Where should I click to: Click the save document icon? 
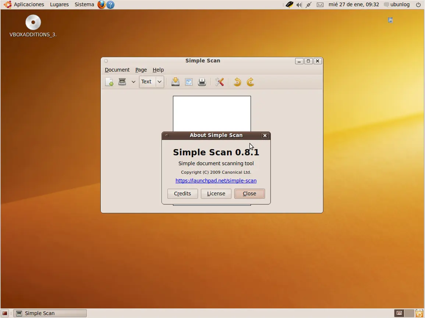pyautogui.click(x=176, y=82)
